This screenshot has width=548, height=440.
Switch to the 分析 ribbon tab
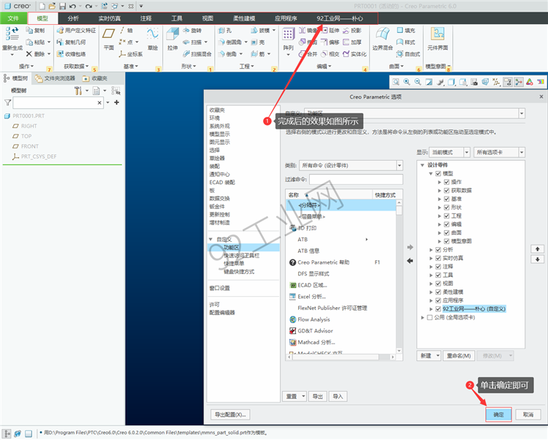73,18
